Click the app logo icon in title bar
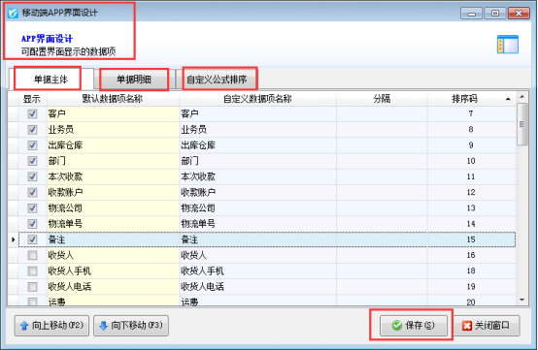This screenshot has height=350, width=538. point(13,13)
